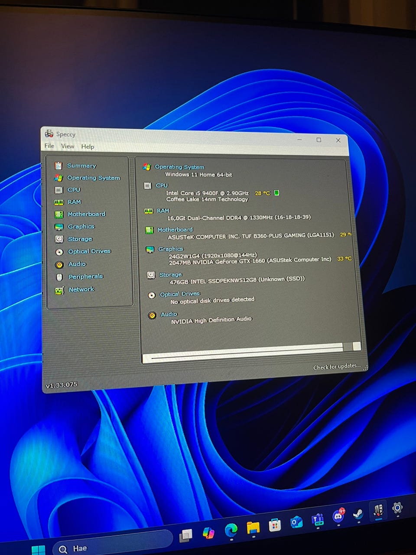Click the Intel Core i5 9400F text
Screen dimensions: 416x555
(208, 193)
